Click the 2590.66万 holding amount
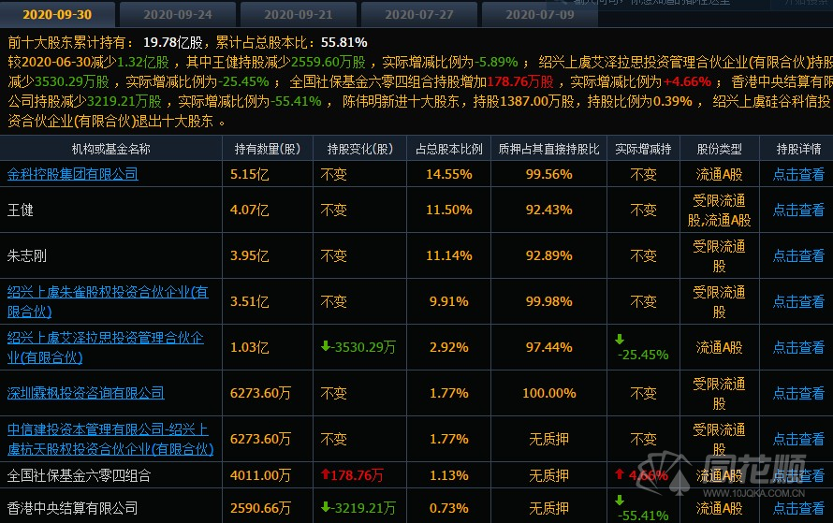The width and height of the screenshot is (833, 523). pos(260,508)
